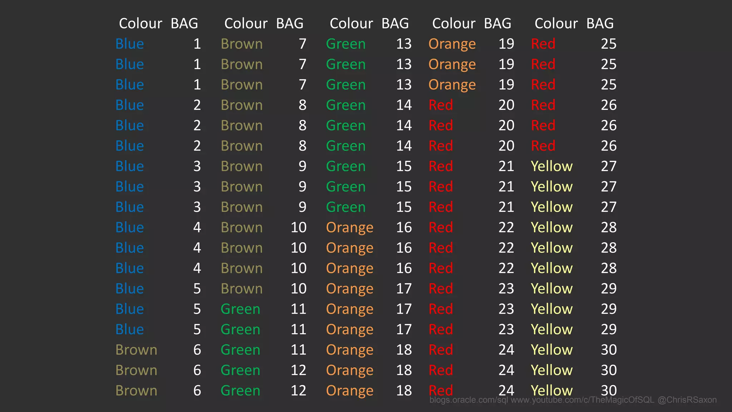The image size is (732, 412).
Task: Select the Colour header above the Orange 19 rows
Action: tap(454, 24)
